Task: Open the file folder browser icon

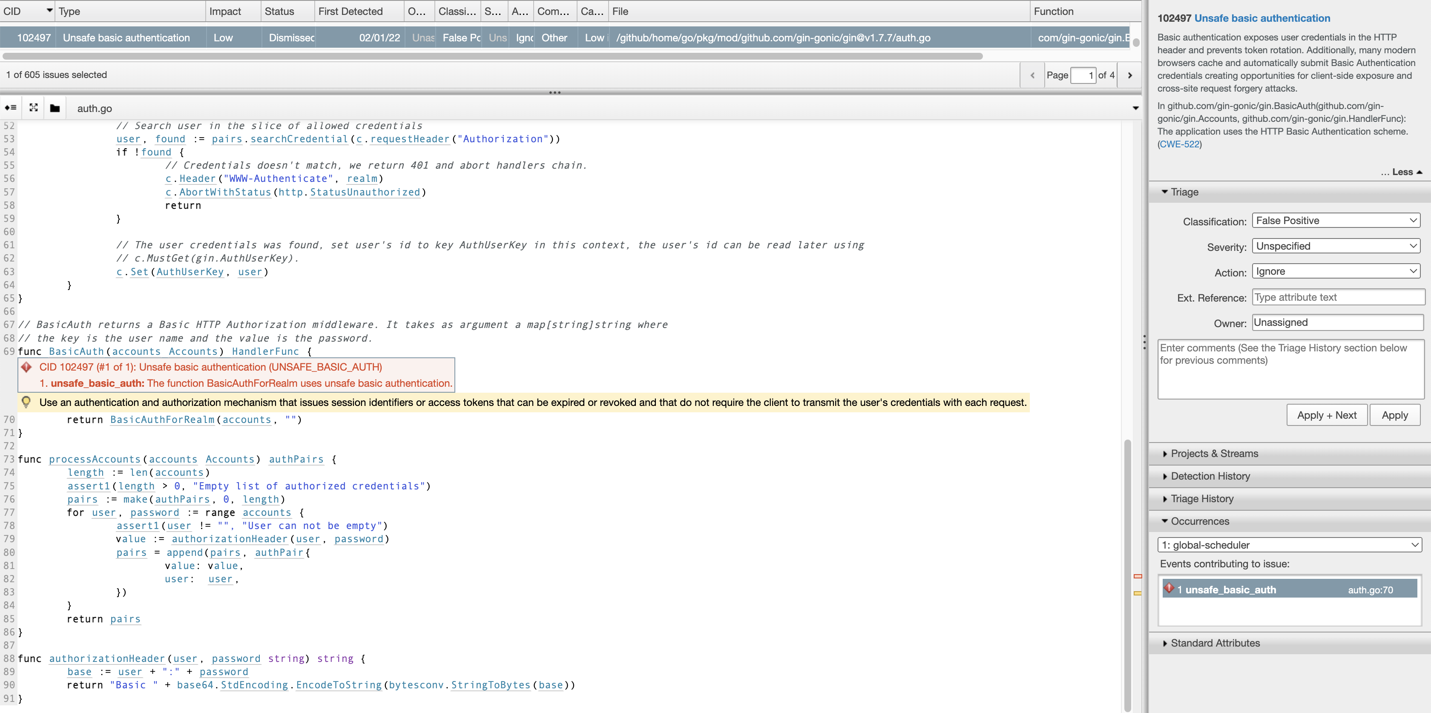Action: pyautogui.click(x=54, y=107)
